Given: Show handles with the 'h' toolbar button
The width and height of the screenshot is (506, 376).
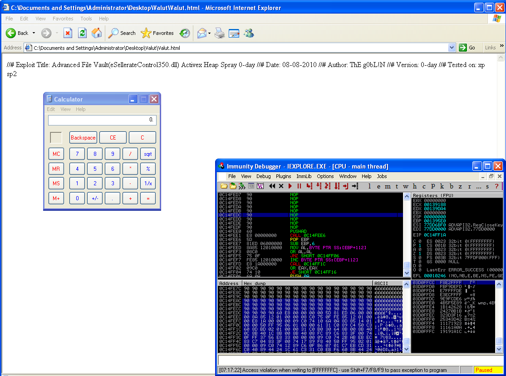Looking at the screenshot, I should tap(415, 186).
